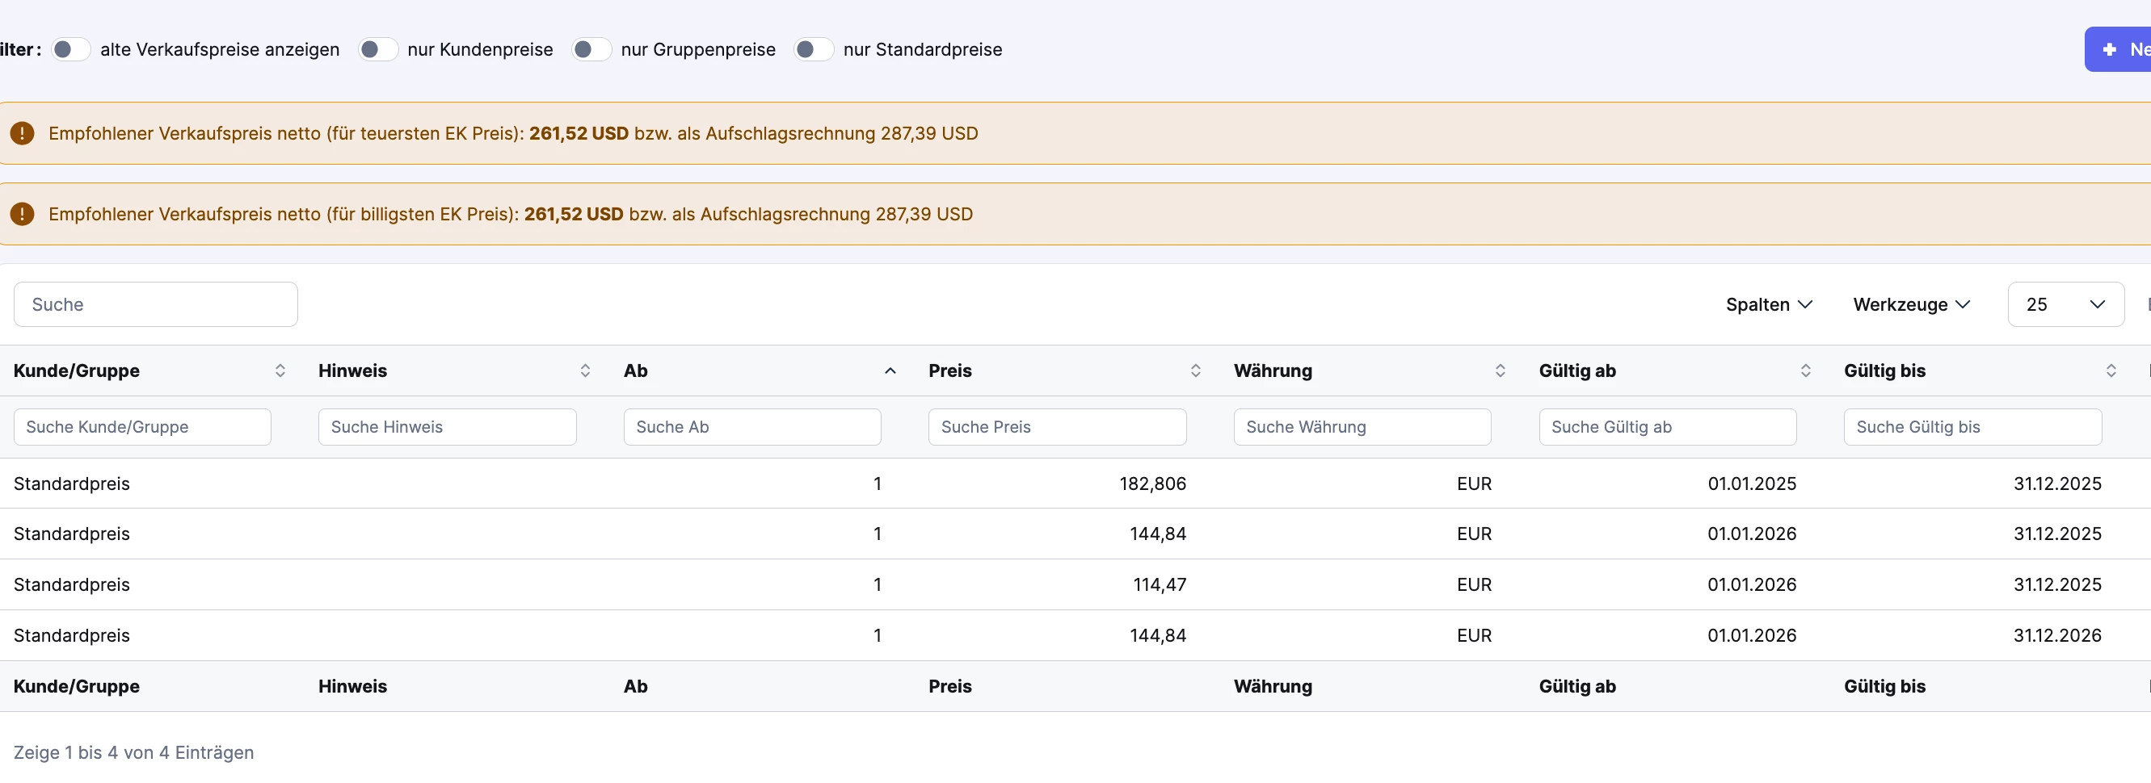Open the Spalten dropdown
The height and width of the screenshot is (783, 2151).
coord(1769,305)
